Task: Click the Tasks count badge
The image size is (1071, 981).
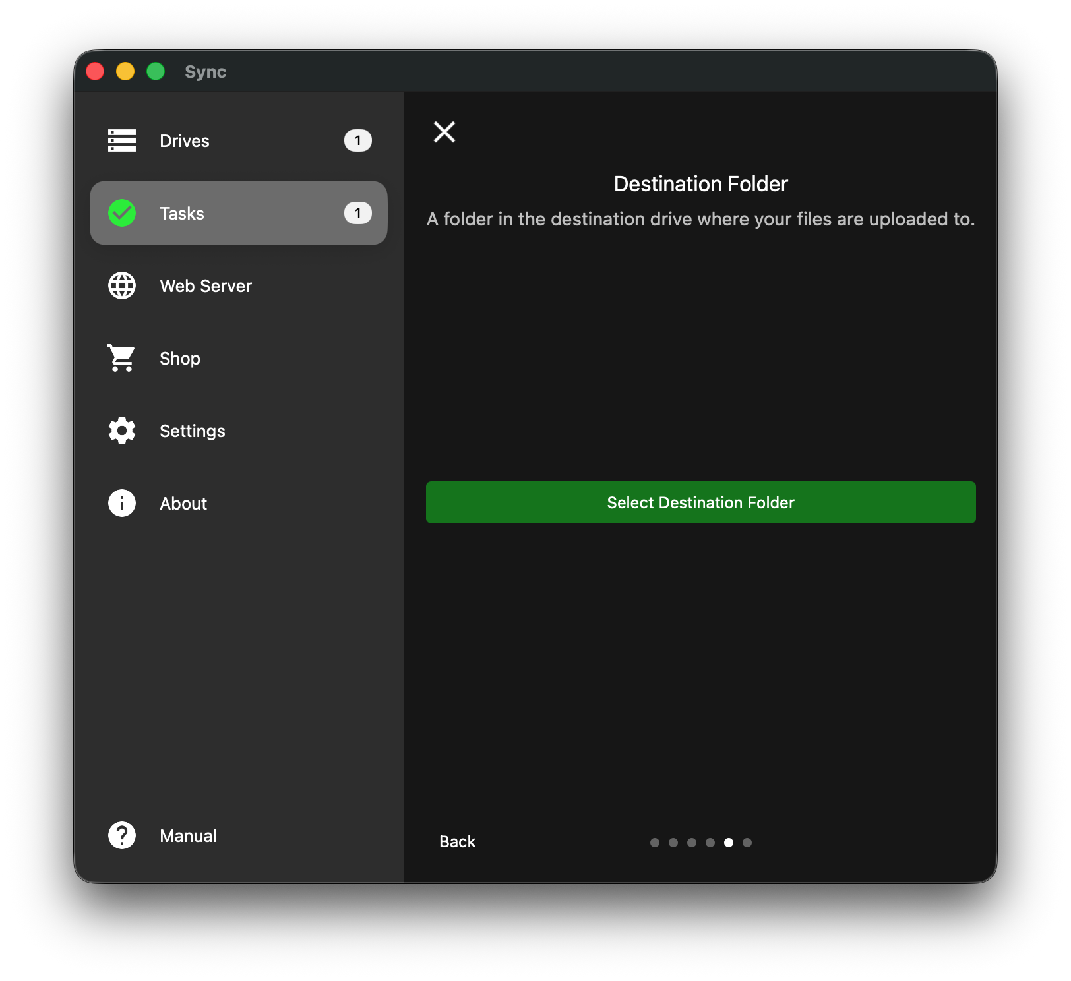Action: [357, 213]
